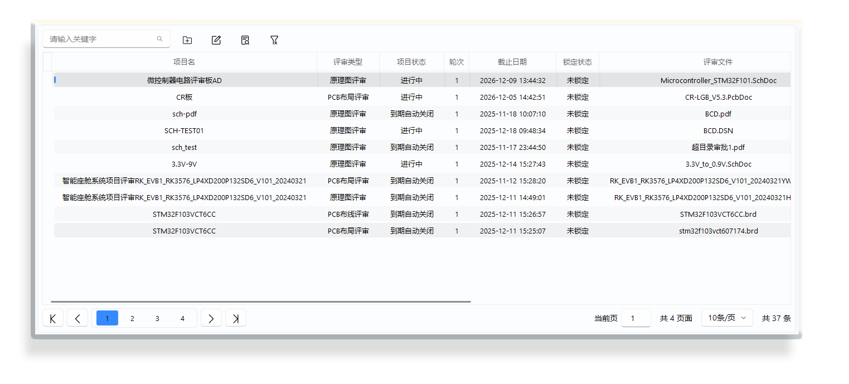849x384 pixels.
Task: Select page 3 in pagination
Action: pyautogui.click(x=157, y=318)
